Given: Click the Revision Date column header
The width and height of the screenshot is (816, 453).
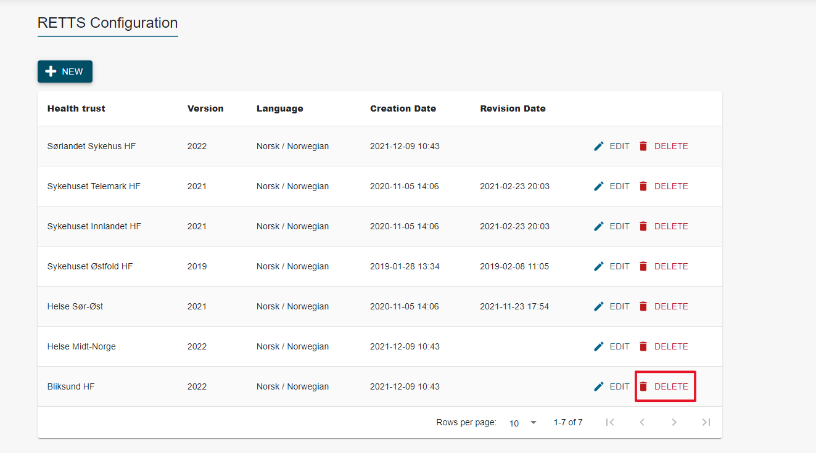Looking at the screenshot, I should click(x=513, y=108).
